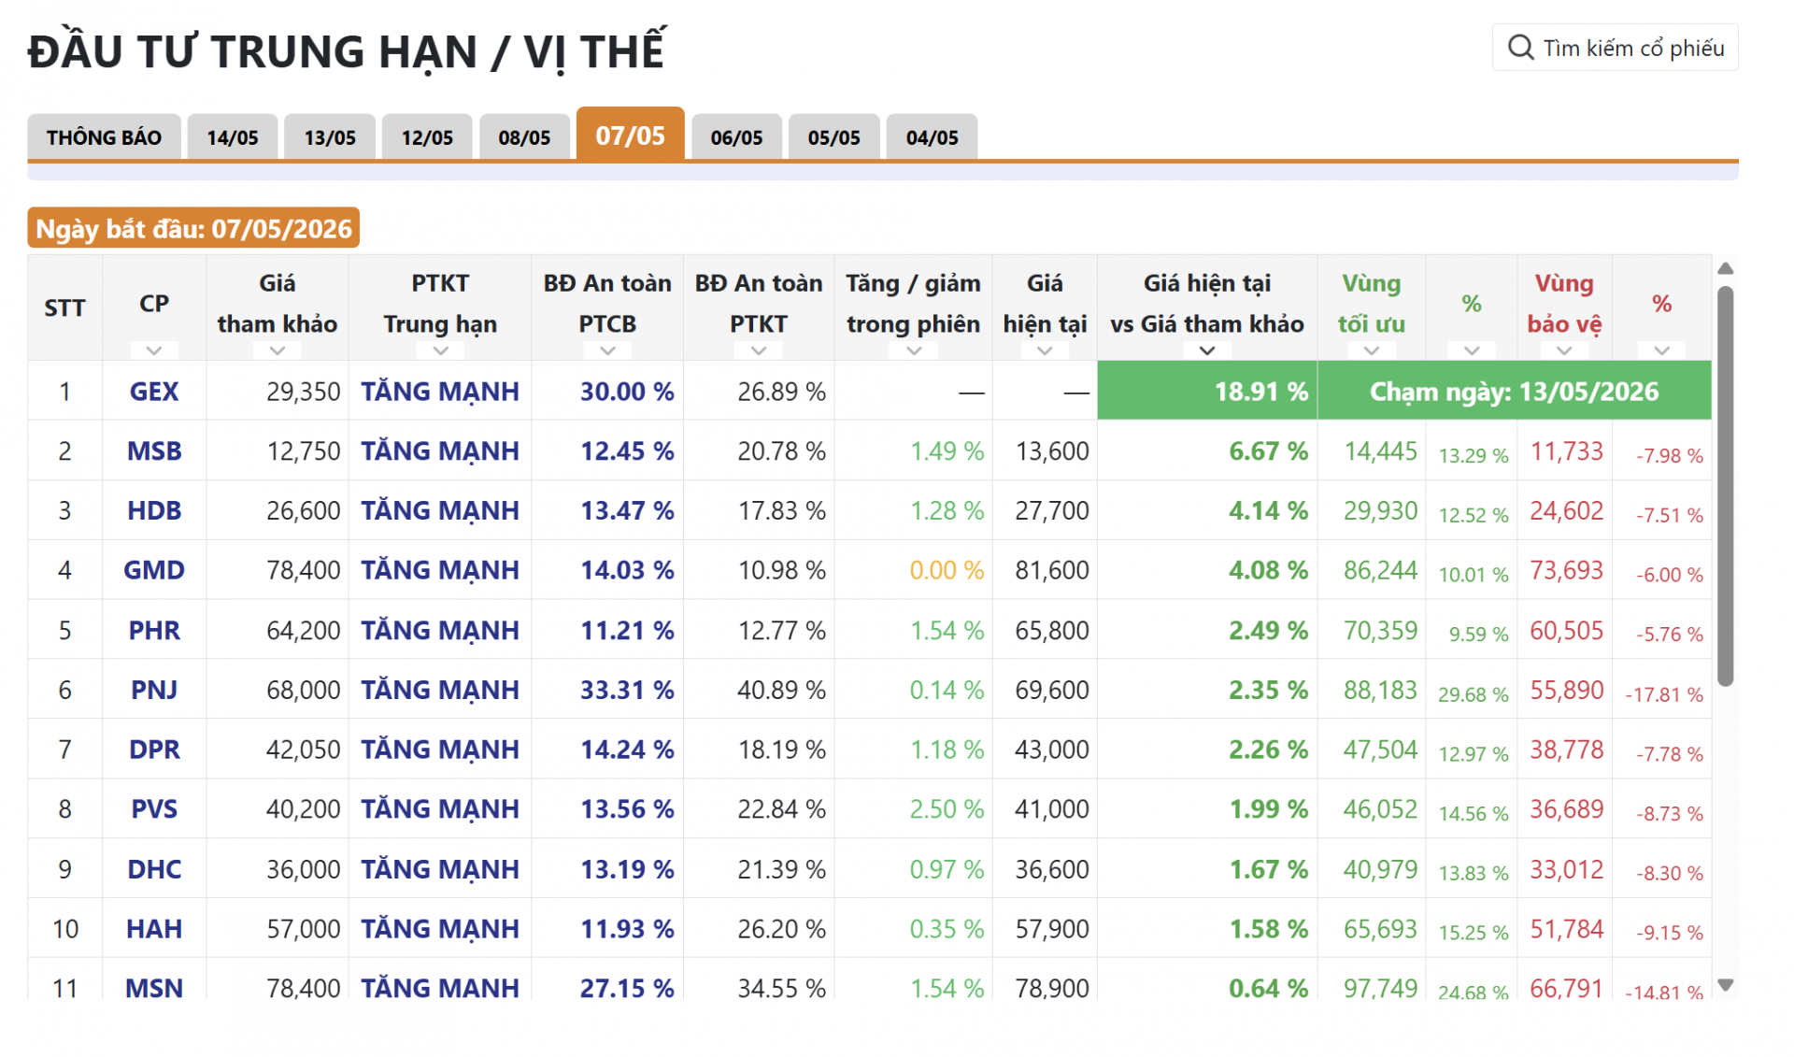Switch to the THÔNG BÁO tab
Image resolution: width=1794 pixels, height=1057 pixels.
coord(104,137)
